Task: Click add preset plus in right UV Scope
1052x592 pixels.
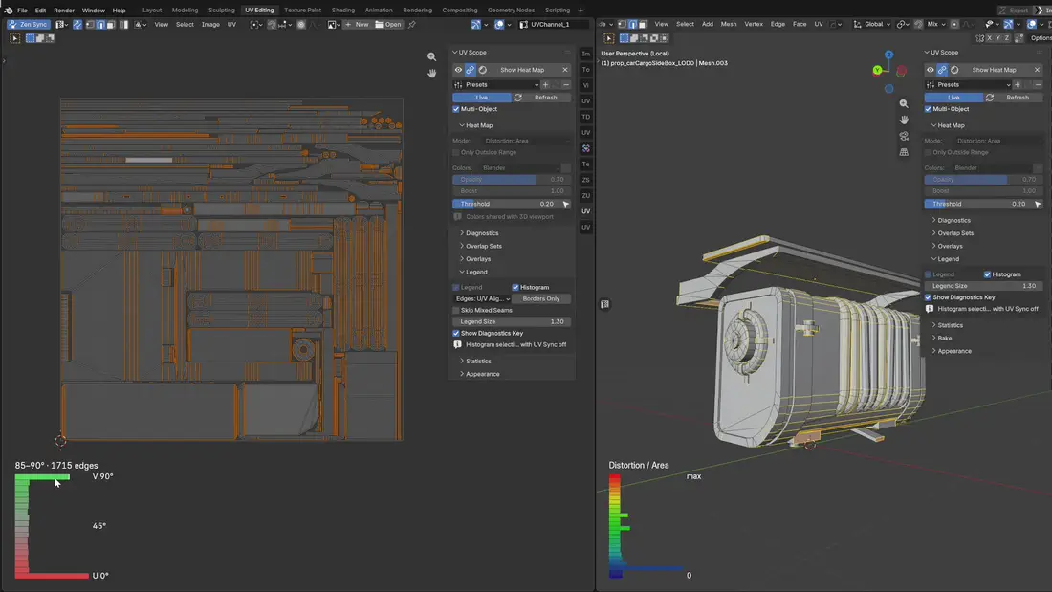Action: [x=1018, y=84]
